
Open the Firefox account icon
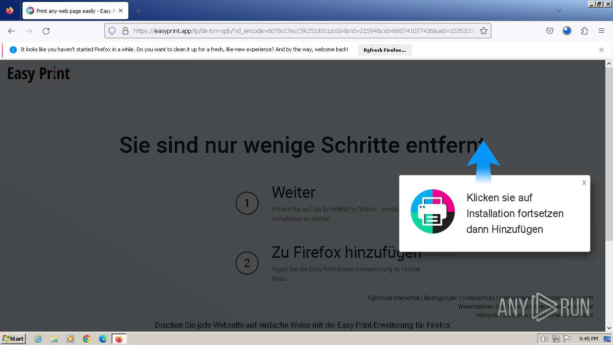point(567,31)
